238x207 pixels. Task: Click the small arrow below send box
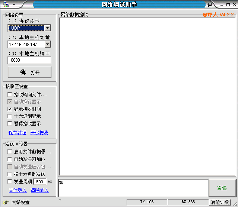60,200
